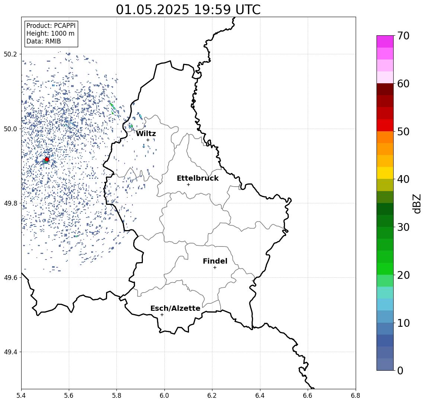Click the longitude 6.8 axis label

click(356, 396)
